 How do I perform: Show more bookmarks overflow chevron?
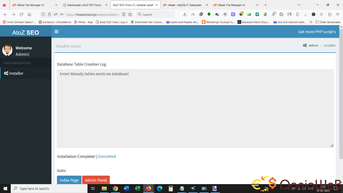(311, 22)
